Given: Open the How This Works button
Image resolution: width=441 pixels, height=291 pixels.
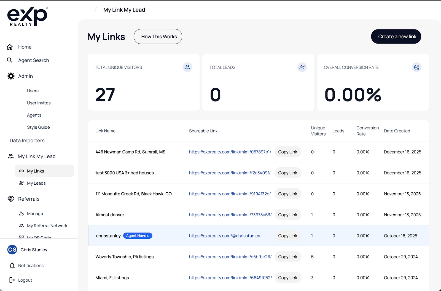Looking at the screenshot, I should pyautogui.click(x=158, y=37).
